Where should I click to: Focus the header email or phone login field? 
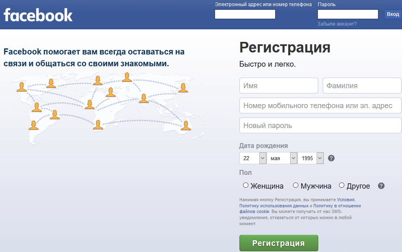click(x=245, y=14)
